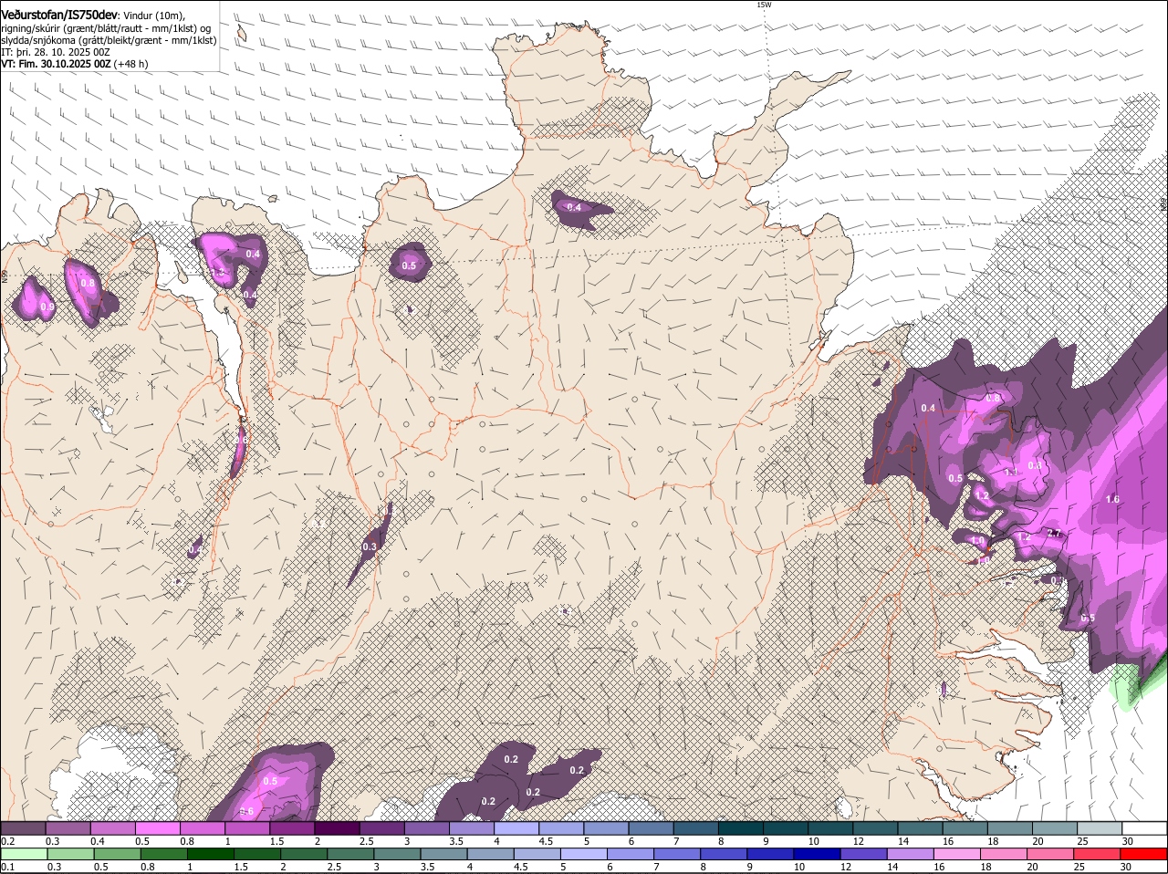Select the white upper legend swatch after 30
Viewport: 1168px width, 874px height.
click(x=1145, y=827)
